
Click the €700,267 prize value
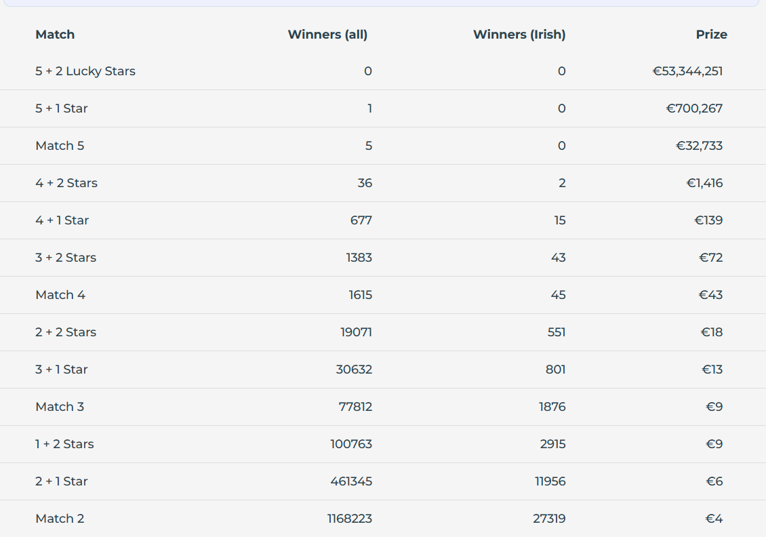click(694, 108)
